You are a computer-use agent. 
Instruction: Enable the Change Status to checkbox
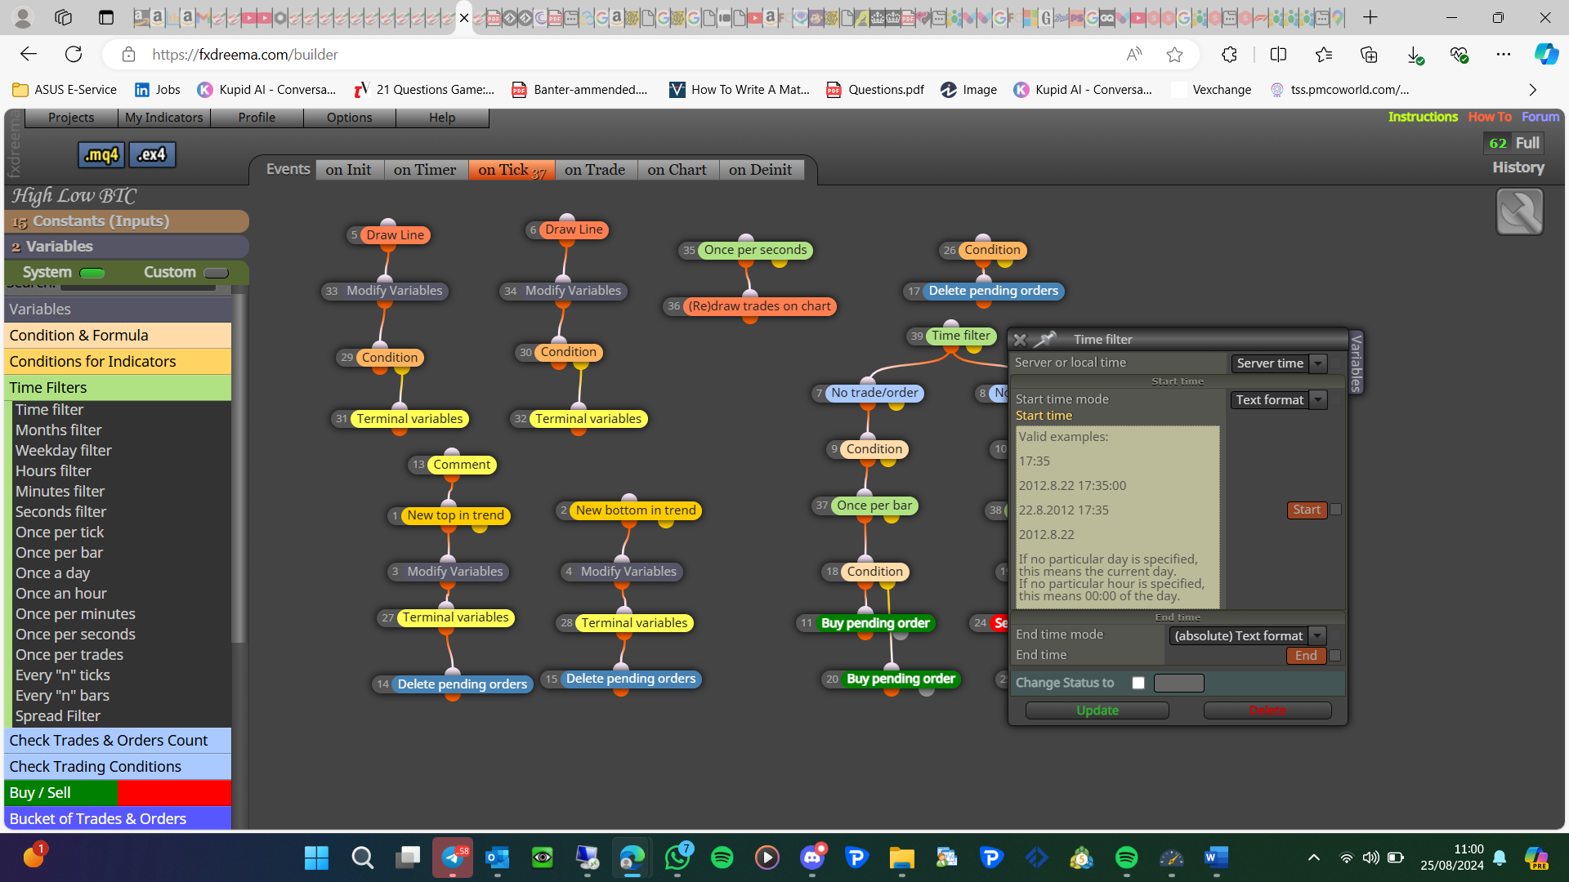tap(1138, 683)
